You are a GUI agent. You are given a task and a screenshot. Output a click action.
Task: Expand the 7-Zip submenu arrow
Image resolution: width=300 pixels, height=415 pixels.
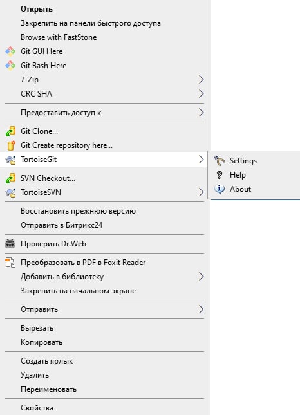pos(202,79)
